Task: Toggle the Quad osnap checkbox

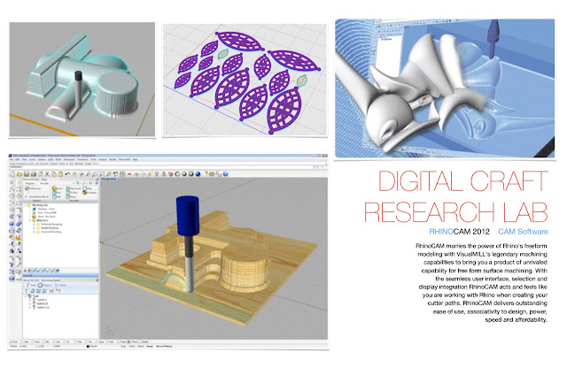Action: click(x=97, y=342)
